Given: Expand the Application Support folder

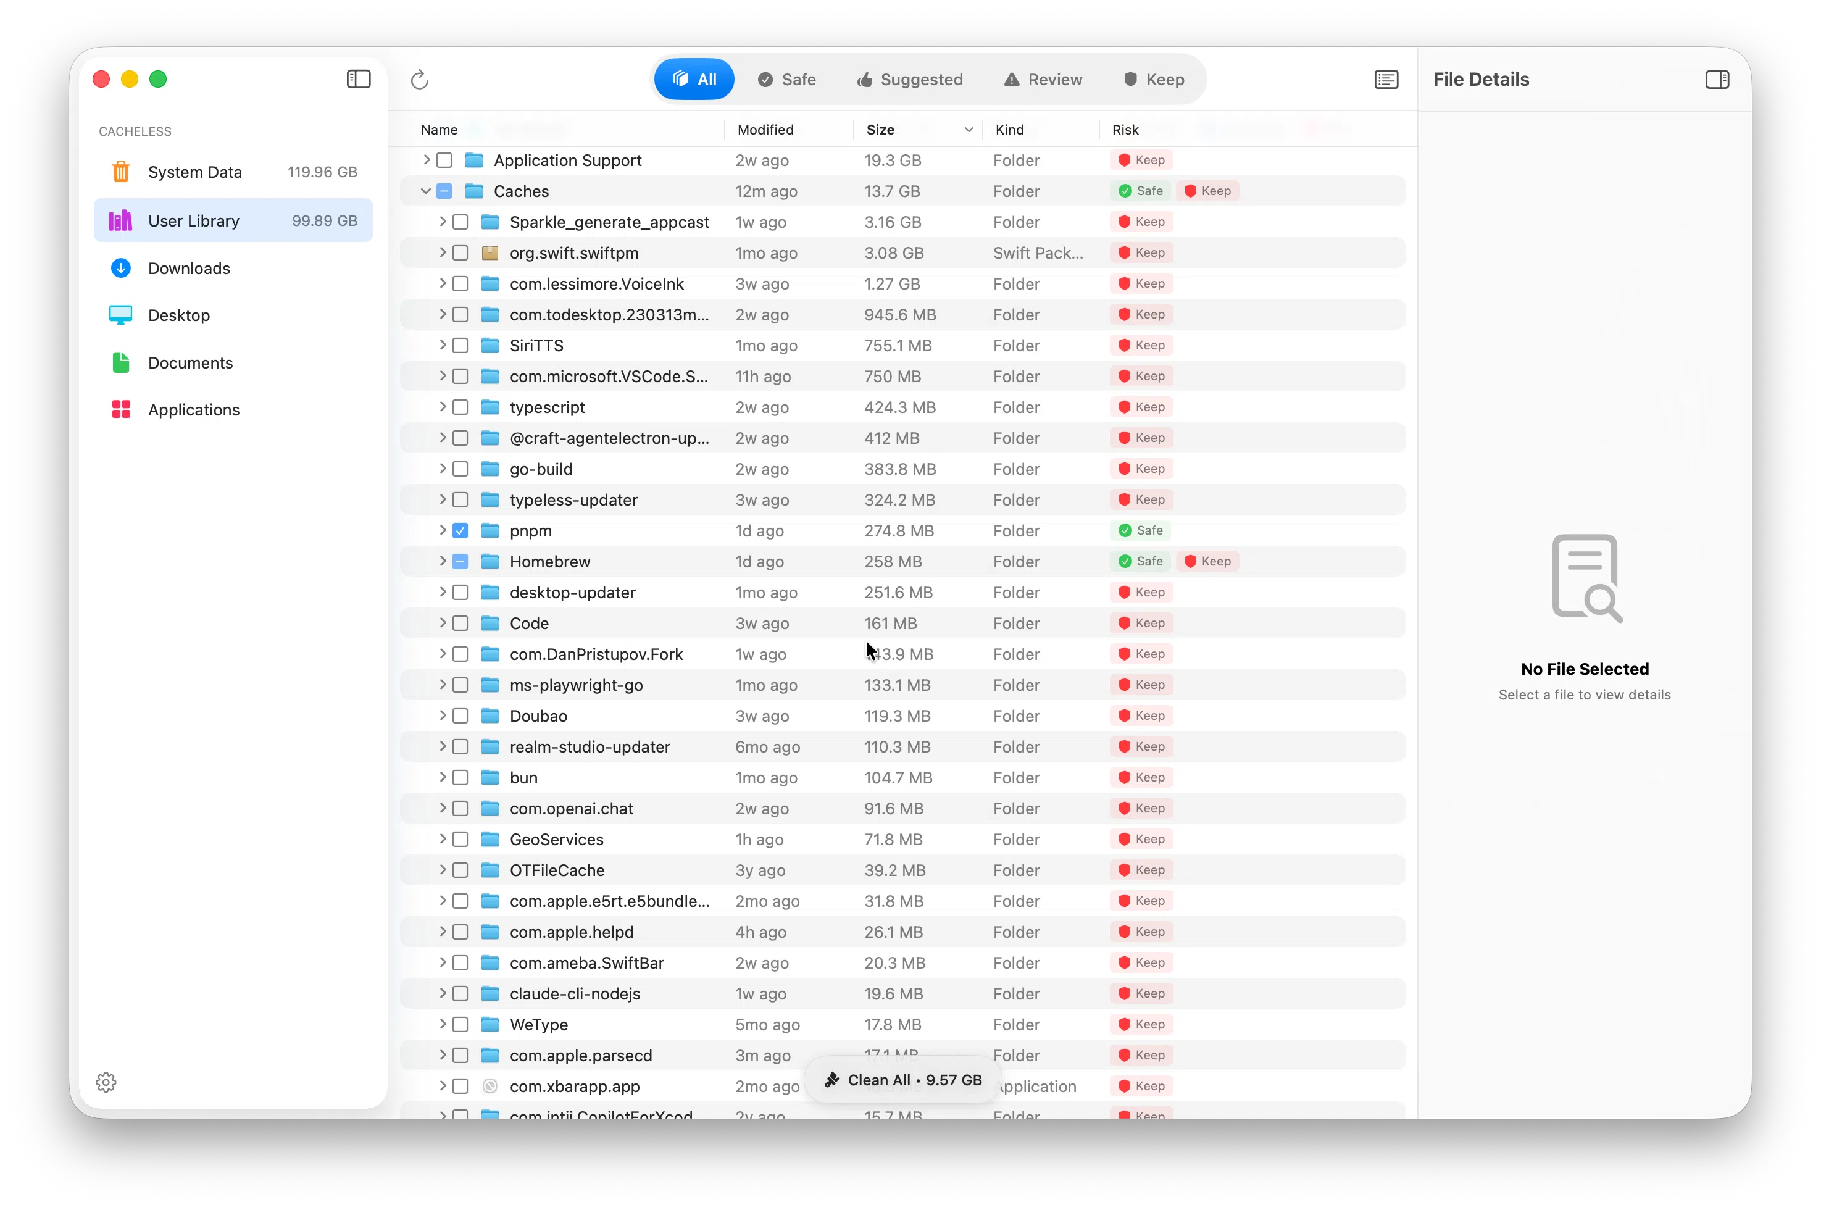Looking at the screenshot, I should [x=426, y=161].
